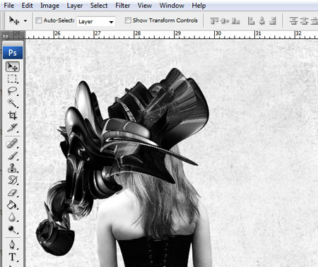This screenshot has height=267, width=318.
Task: Activate the Type tool
Action: point(13,256)
